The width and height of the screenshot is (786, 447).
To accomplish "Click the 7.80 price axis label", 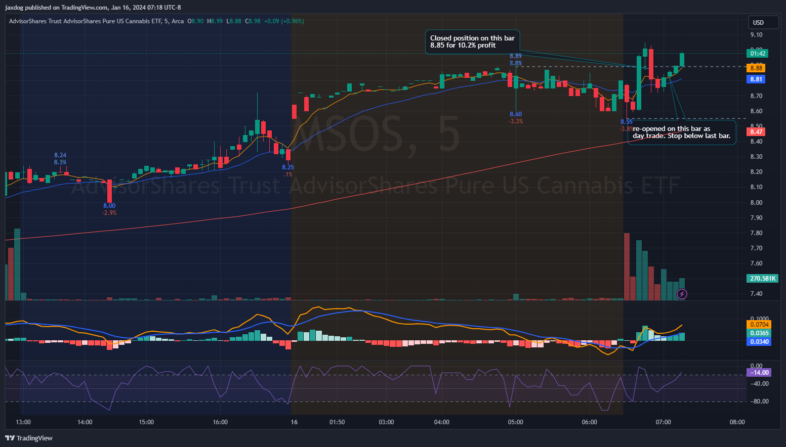I will click(756, 233).
